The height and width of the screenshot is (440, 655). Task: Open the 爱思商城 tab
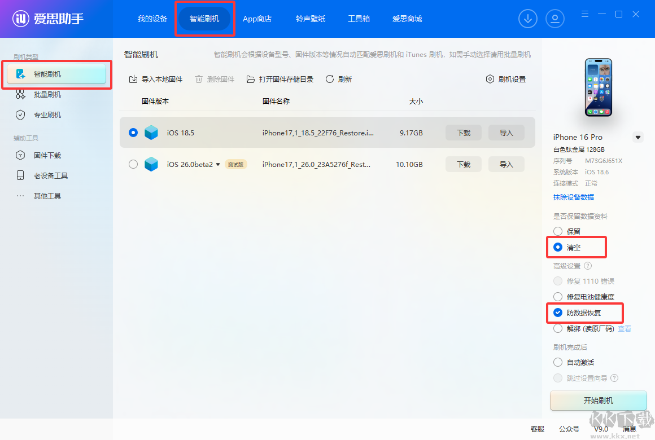(407, 19)
